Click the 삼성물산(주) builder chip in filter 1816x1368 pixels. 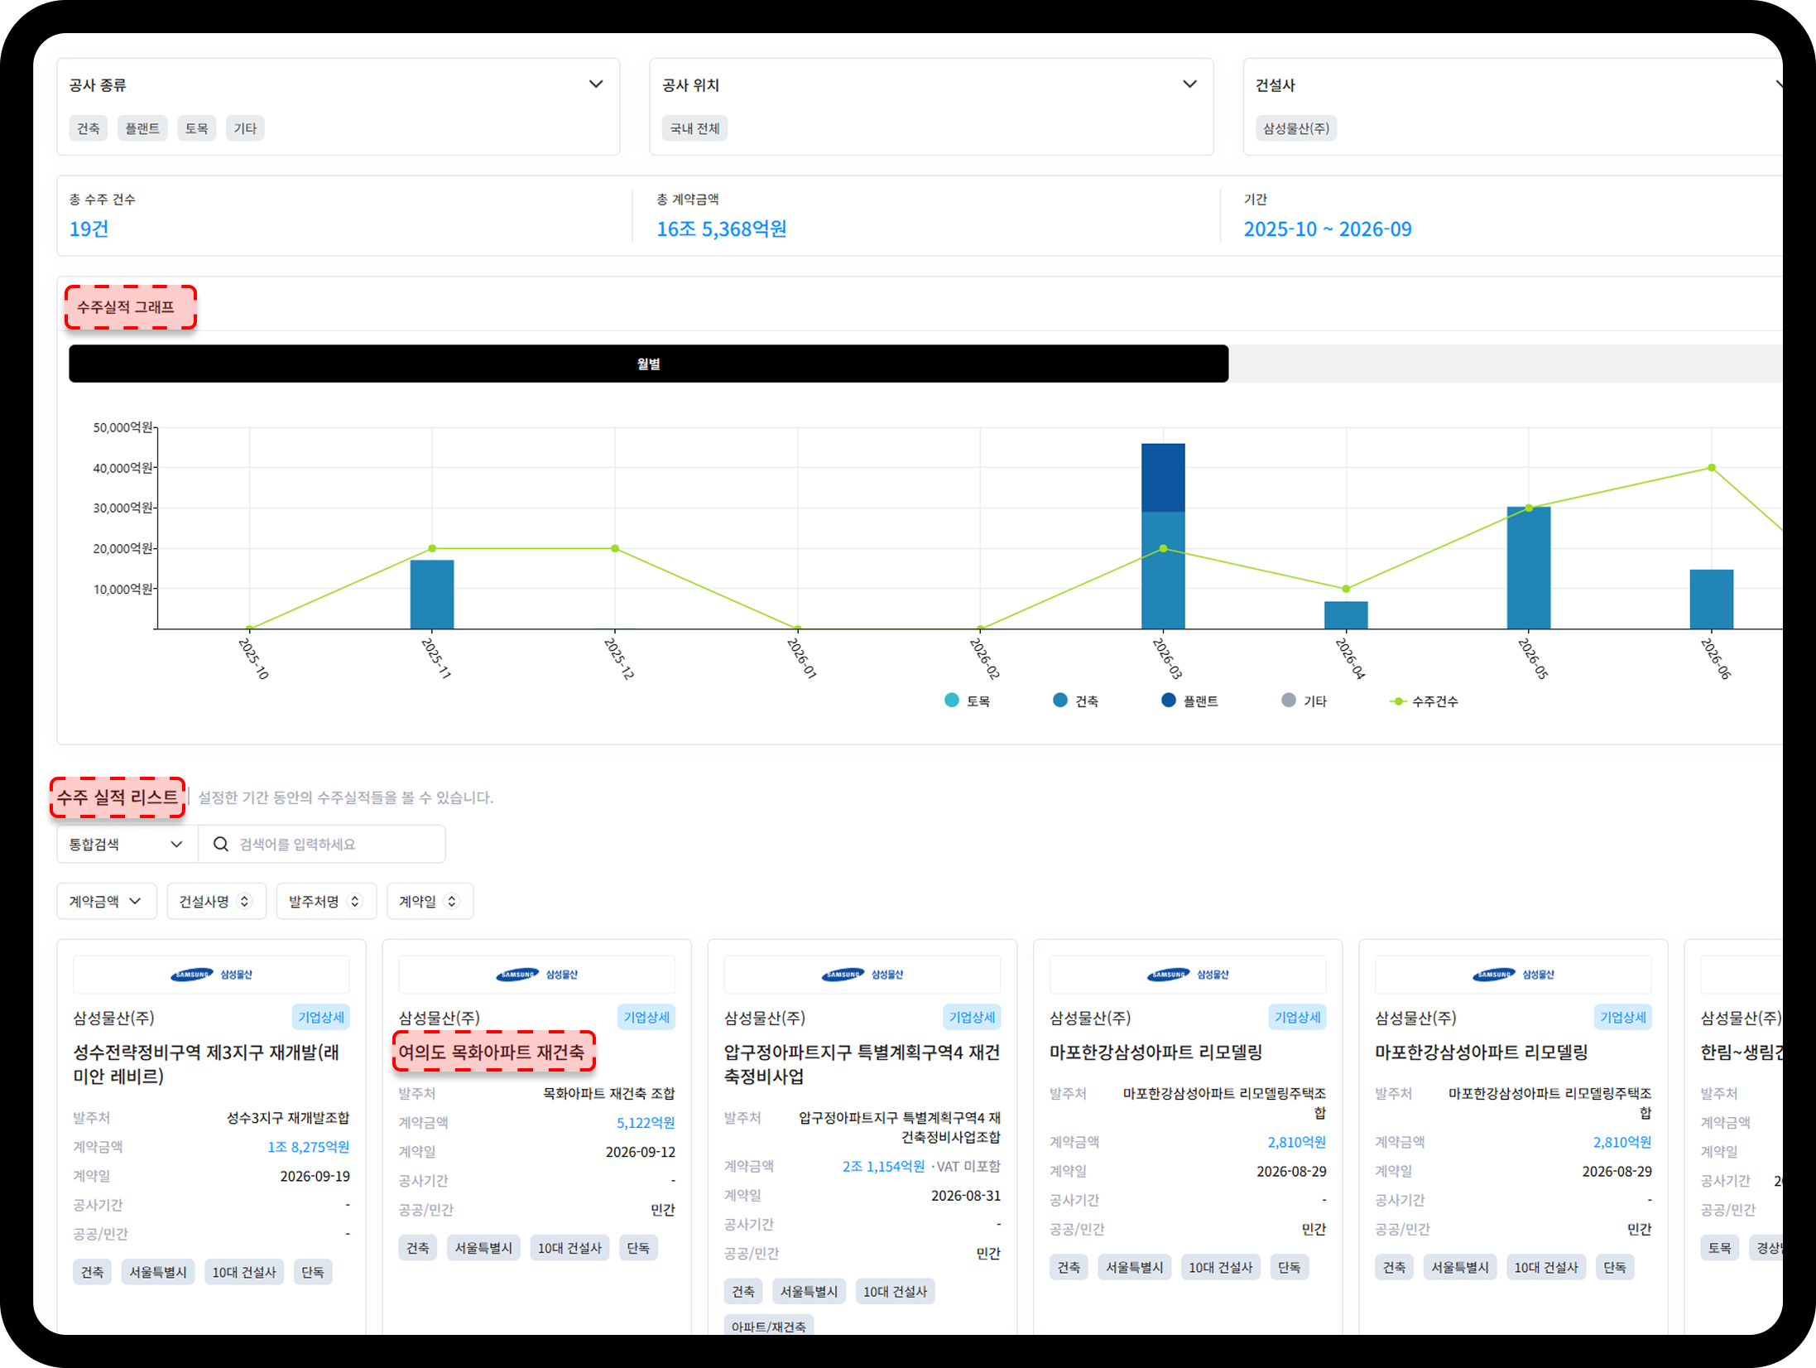pyautogui.click(x=1295, y=128)
